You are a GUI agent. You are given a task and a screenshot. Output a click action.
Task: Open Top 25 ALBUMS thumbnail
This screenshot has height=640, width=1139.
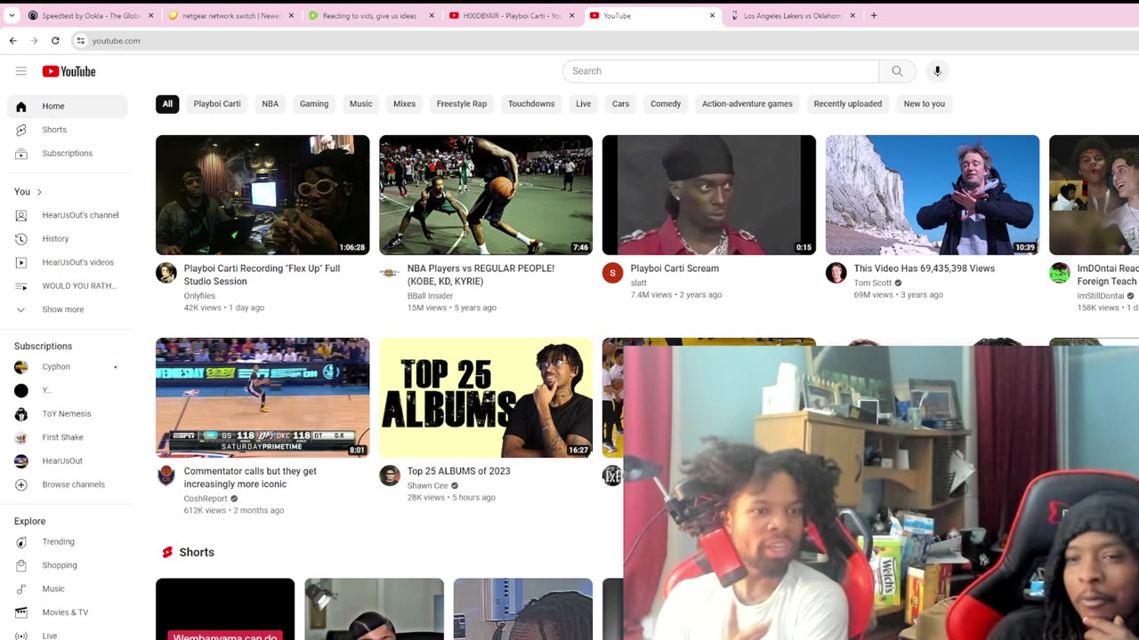coord(486,397)
